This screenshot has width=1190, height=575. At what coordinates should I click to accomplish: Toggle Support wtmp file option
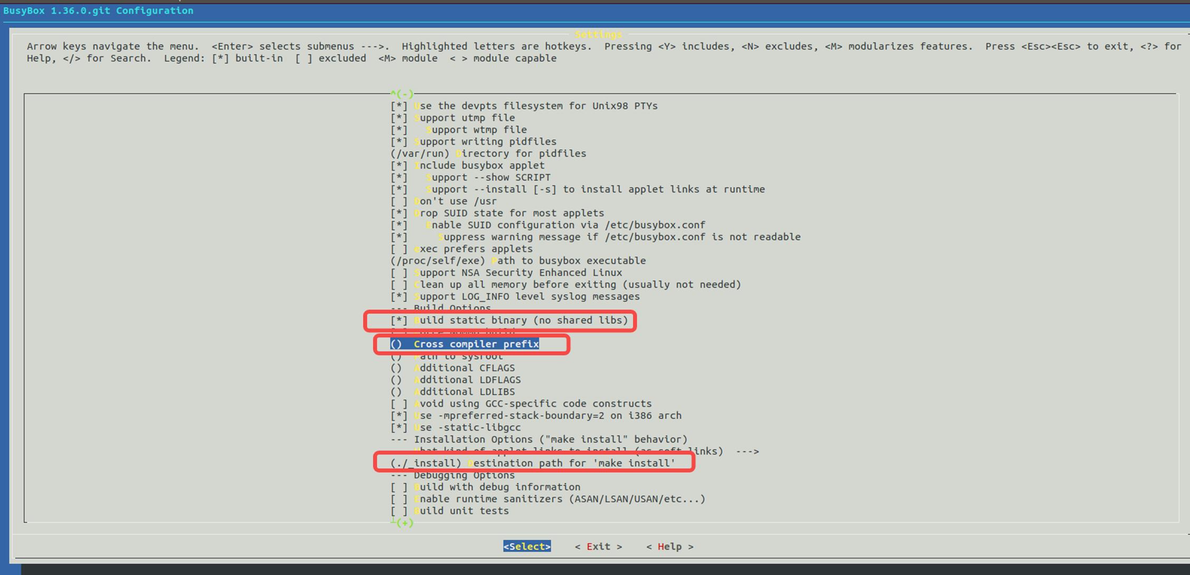point(458,129)
